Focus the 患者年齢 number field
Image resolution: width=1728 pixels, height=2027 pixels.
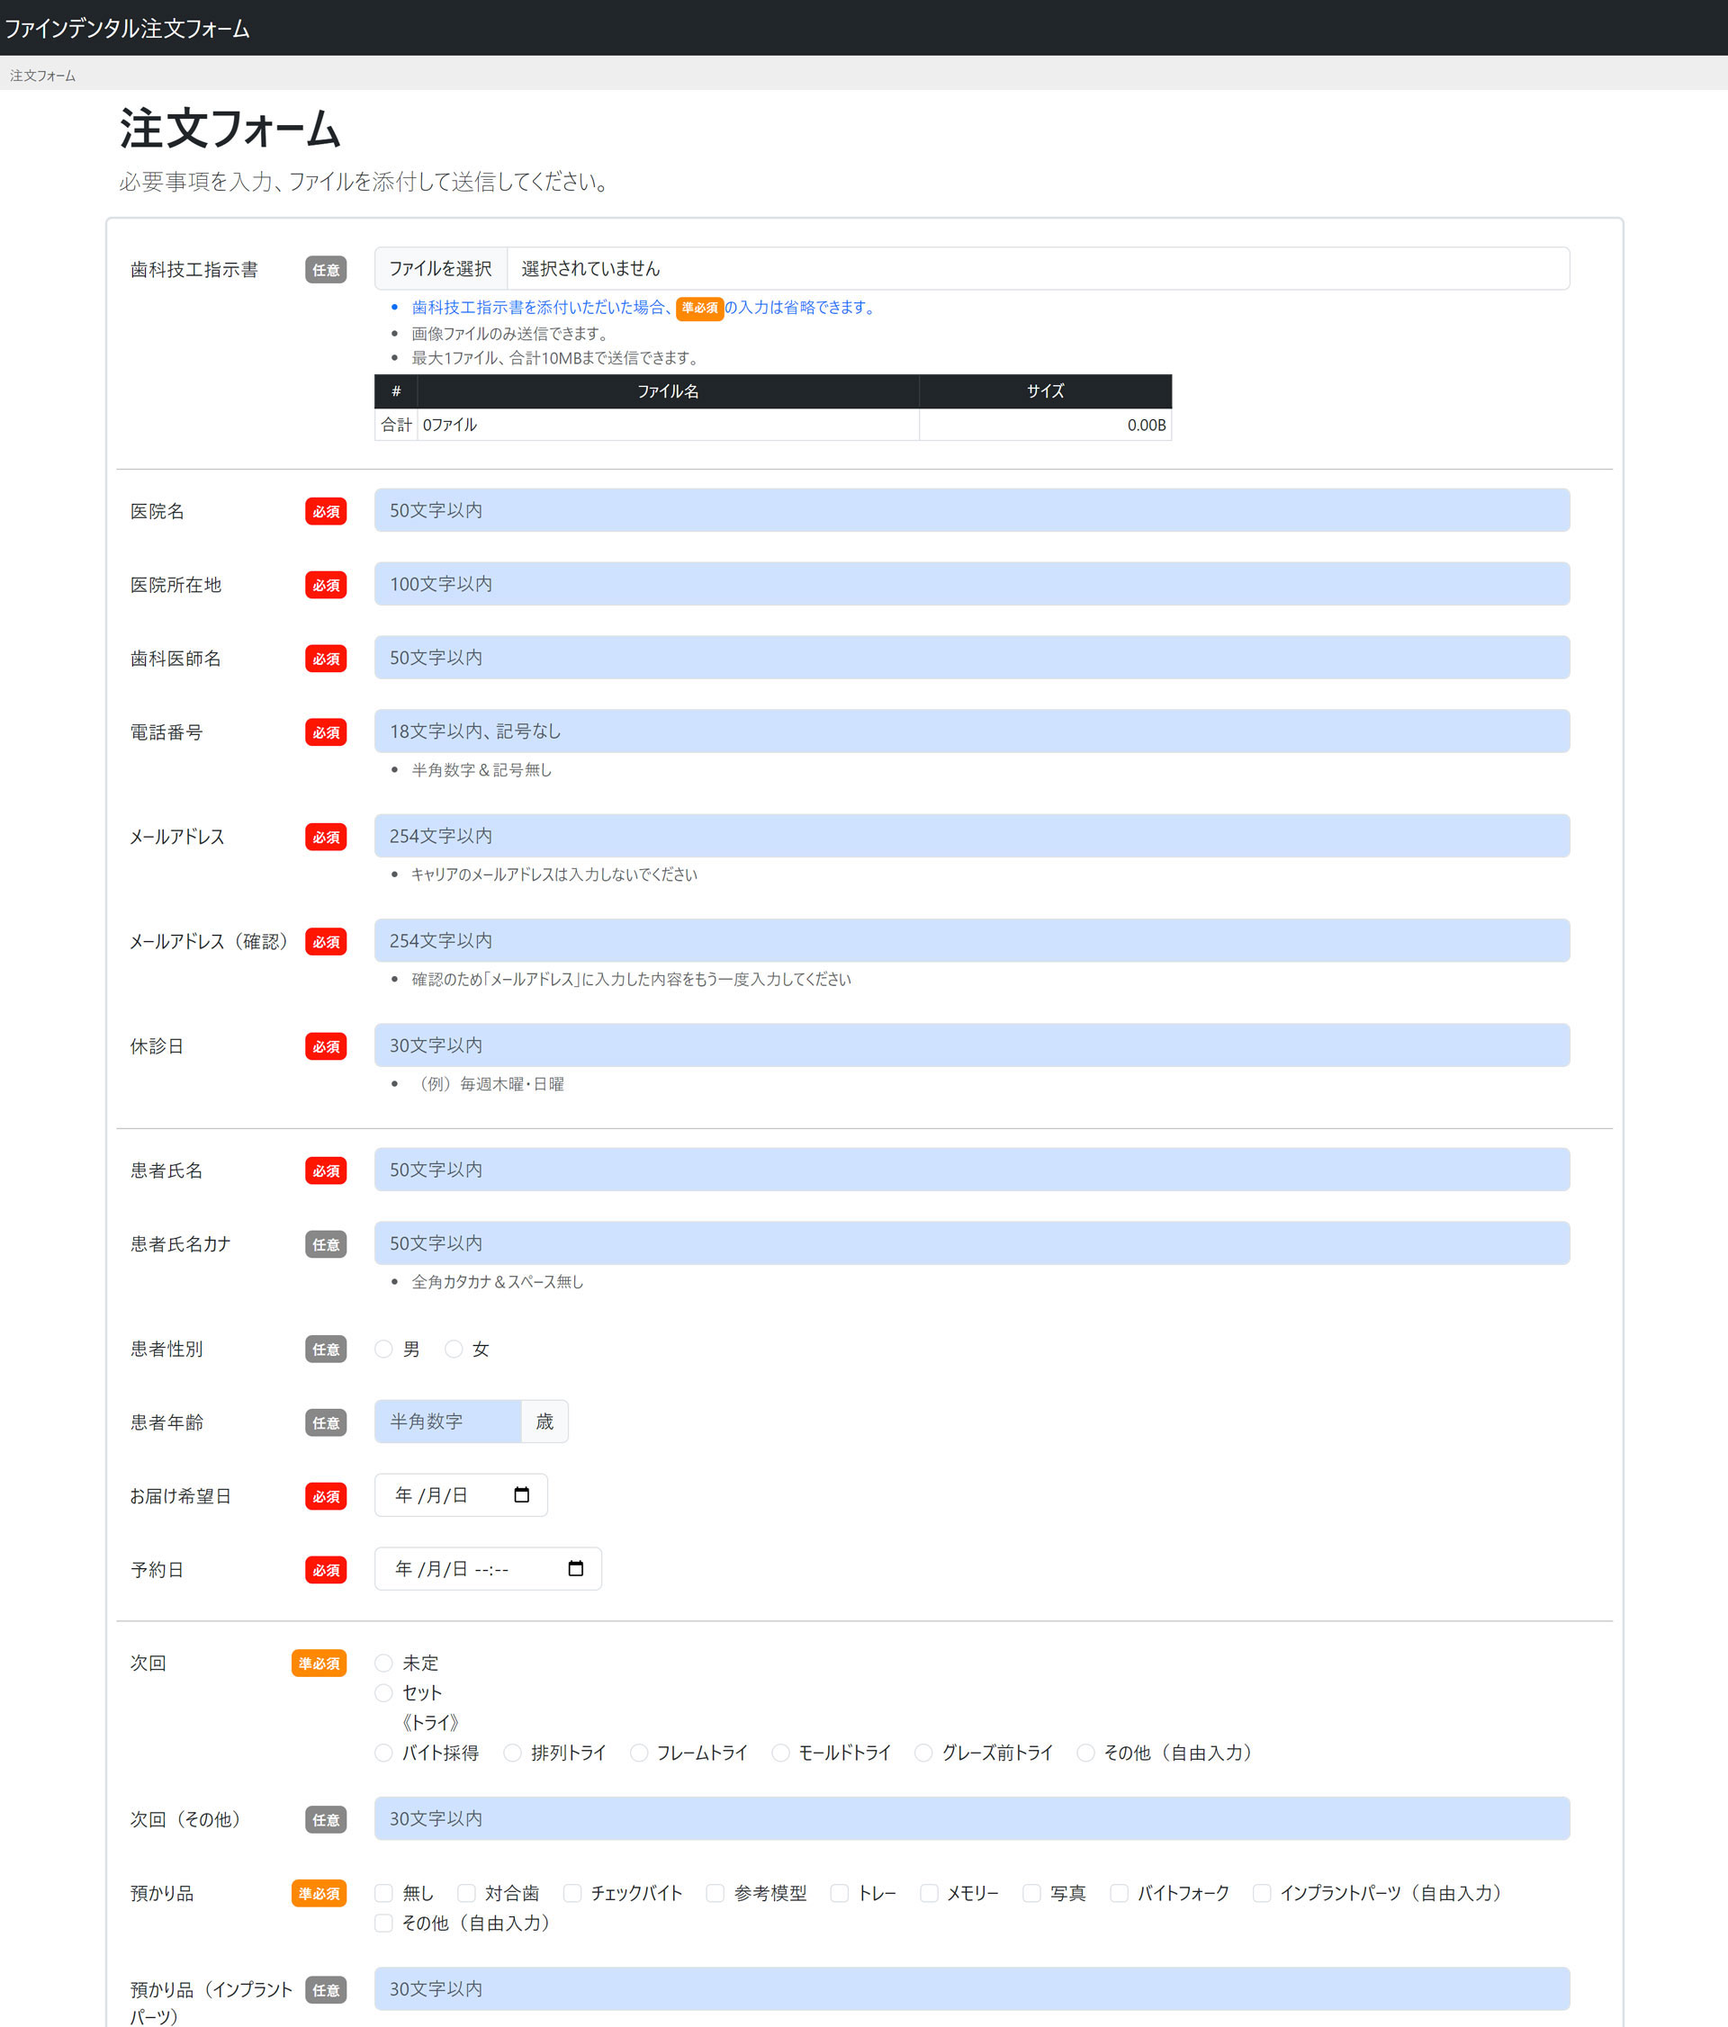448,1422
